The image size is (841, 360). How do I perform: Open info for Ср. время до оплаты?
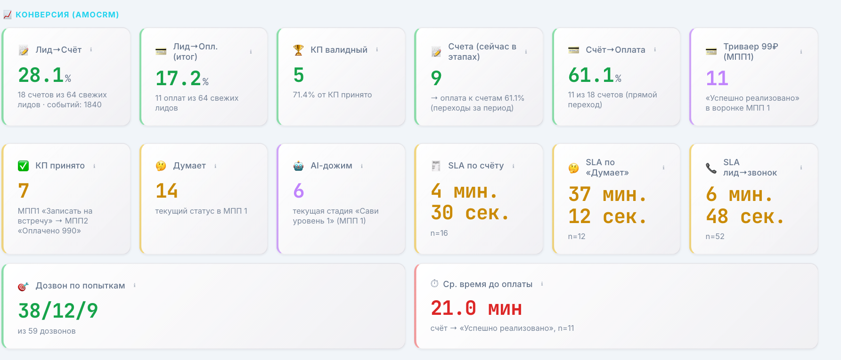tap(542, 284)
